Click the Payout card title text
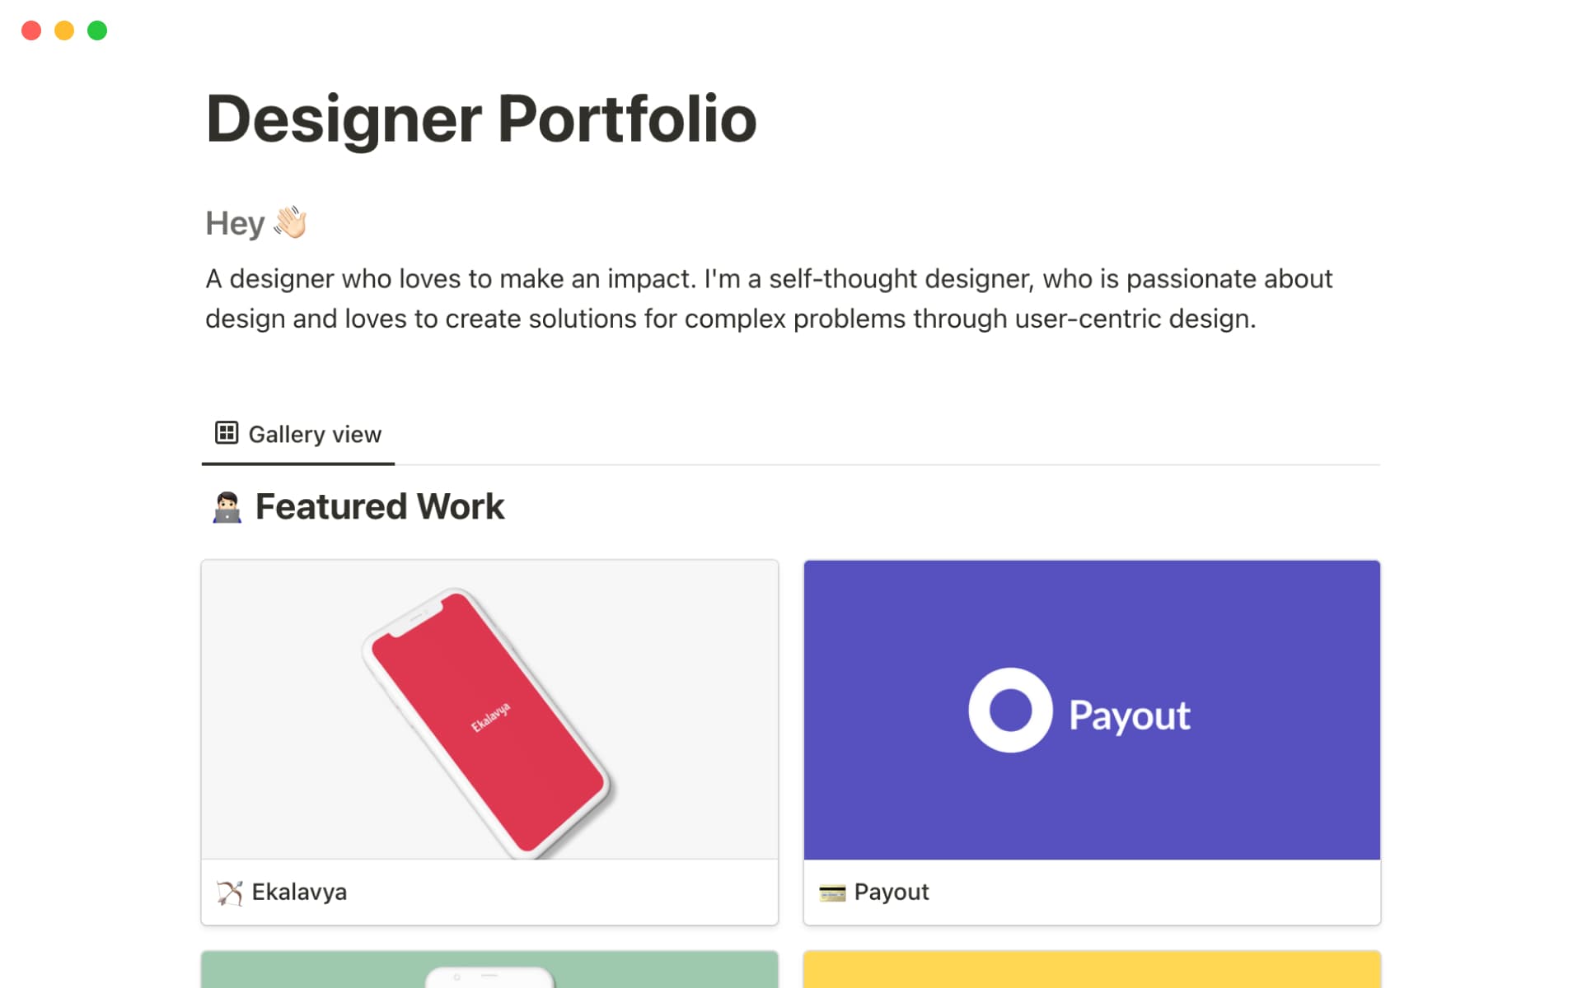The height and width of the screenshot is (988, 1582). point(892,891)
